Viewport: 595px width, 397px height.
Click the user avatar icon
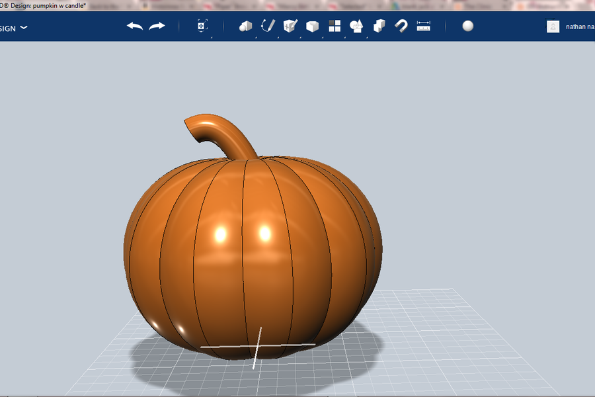click(x=553, y=26)
